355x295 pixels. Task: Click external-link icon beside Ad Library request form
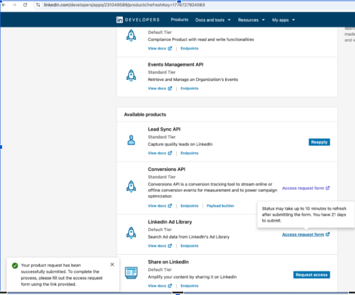tap(327, 234)
